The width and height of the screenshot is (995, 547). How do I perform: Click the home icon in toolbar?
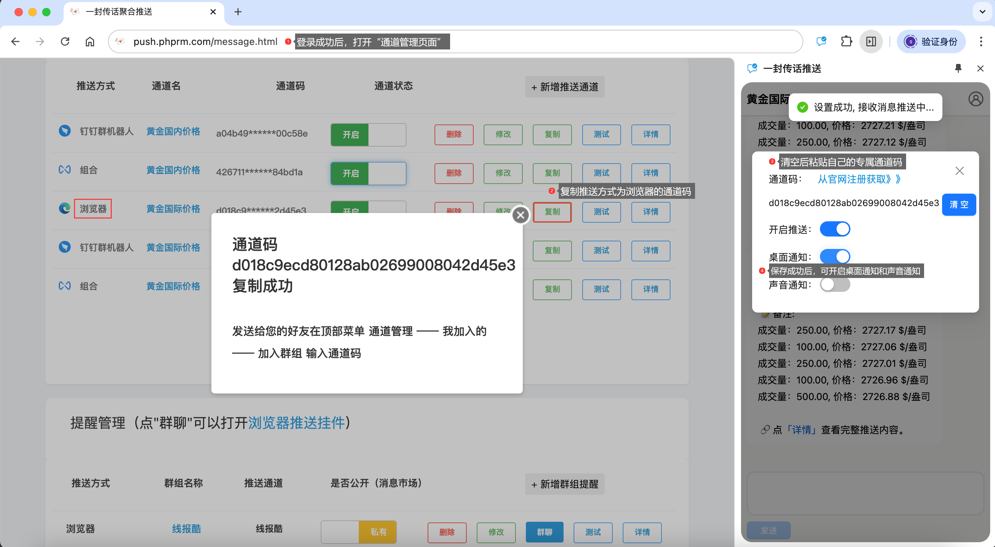[x=90, y=41]
